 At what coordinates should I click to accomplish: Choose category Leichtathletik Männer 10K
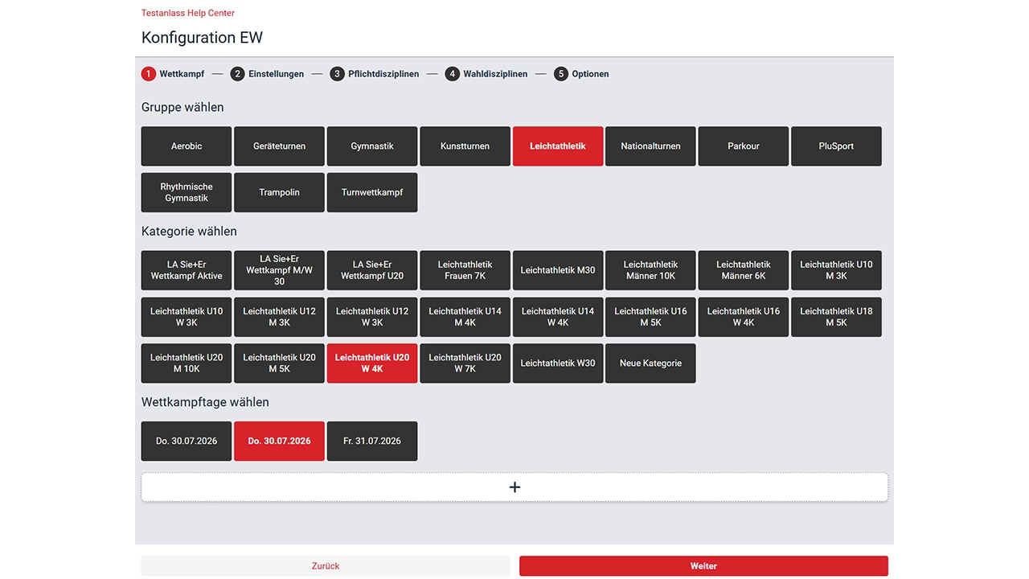point(650,270)
